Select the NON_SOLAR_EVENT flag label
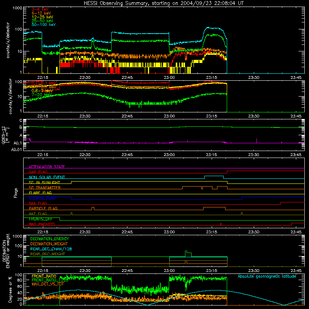Screen dimensions: 309x309 pyautogui.click(x=47, y=177)
